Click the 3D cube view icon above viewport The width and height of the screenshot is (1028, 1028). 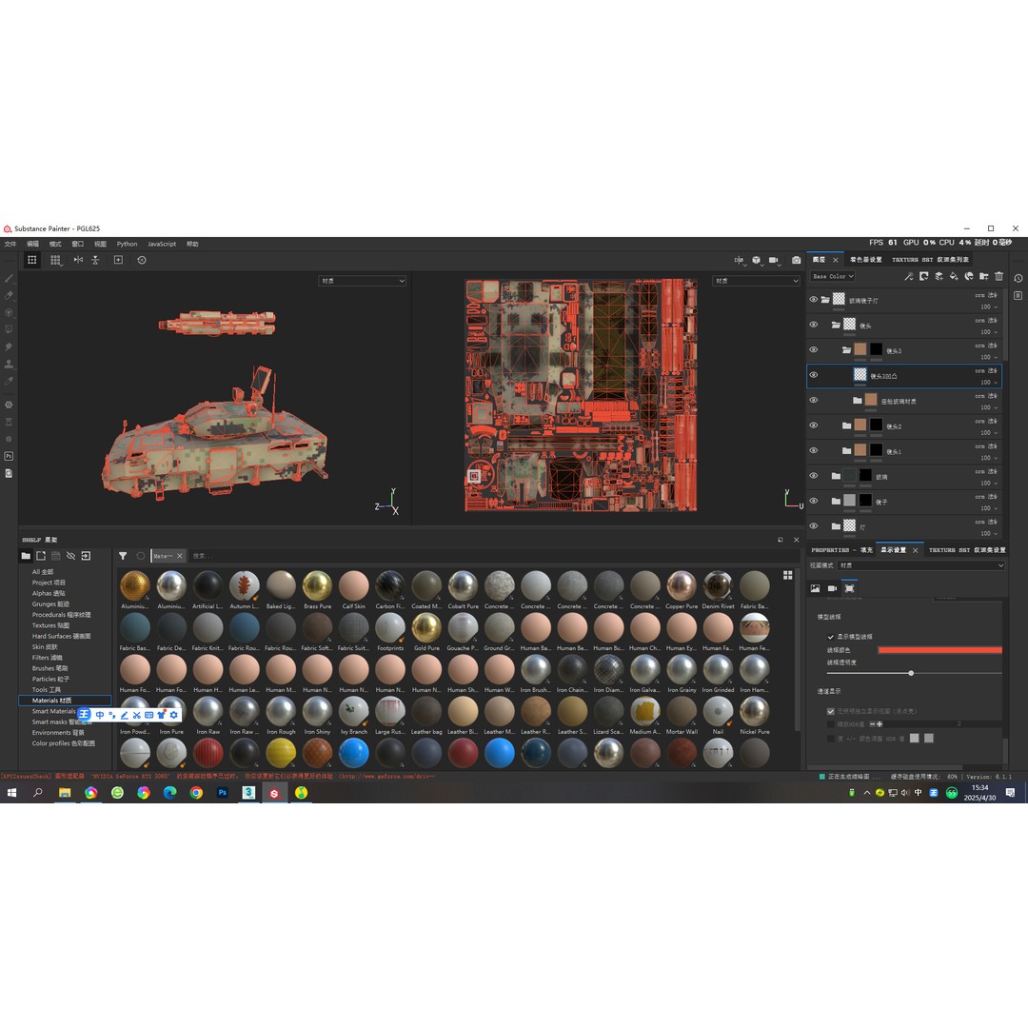pyautogui.click(x=757, y=260)
